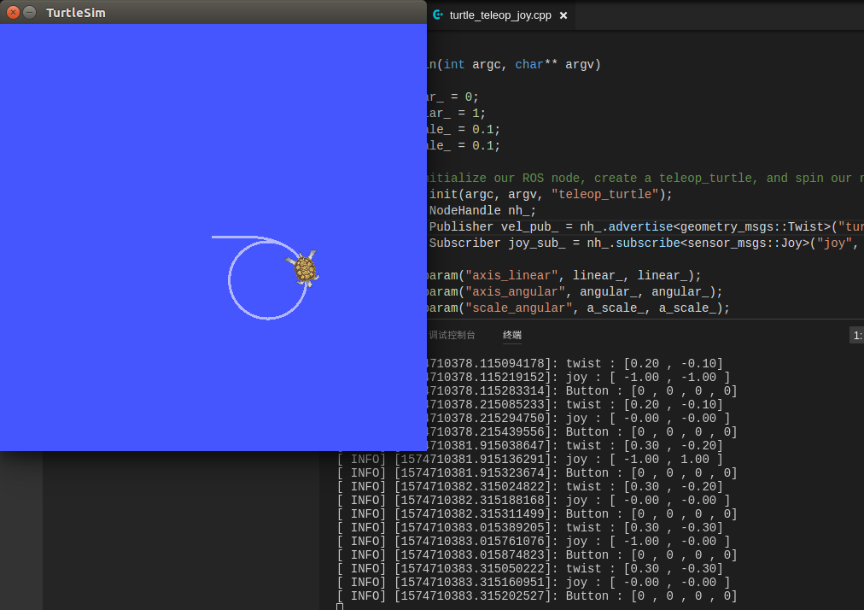Image resolution: width=864 pixels, height=610 pixels.
Task: Minimize the TurtleSim window
Action: 30,12
